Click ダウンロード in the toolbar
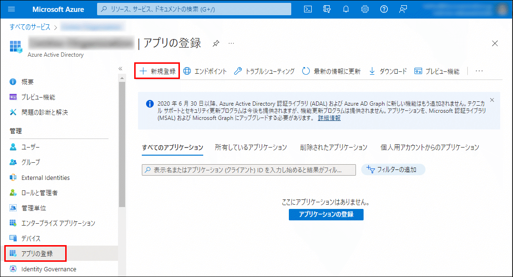The height and width of the screenshot is (277, 513). point(388,71)
